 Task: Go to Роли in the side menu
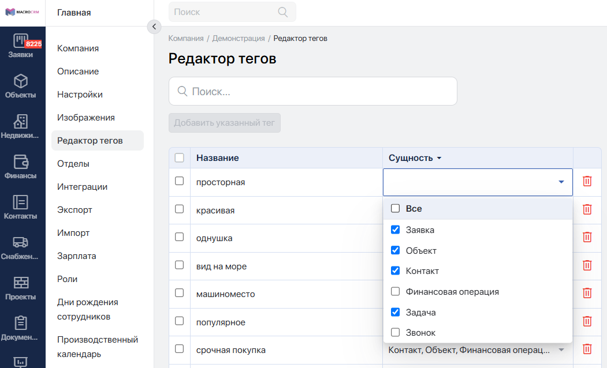[x=68, y=279]
